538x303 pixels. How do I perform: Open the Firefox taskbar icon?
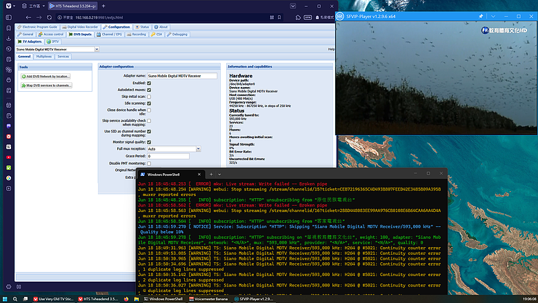[x=126, y=299]
